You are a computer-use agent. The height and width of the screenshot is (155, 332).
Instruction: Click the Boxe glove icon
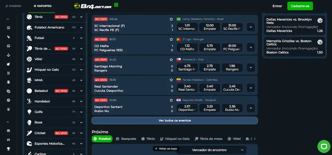(29, 123)
